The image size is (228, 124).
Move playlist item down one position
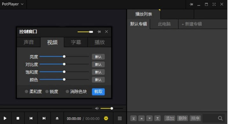click(149, 118)
